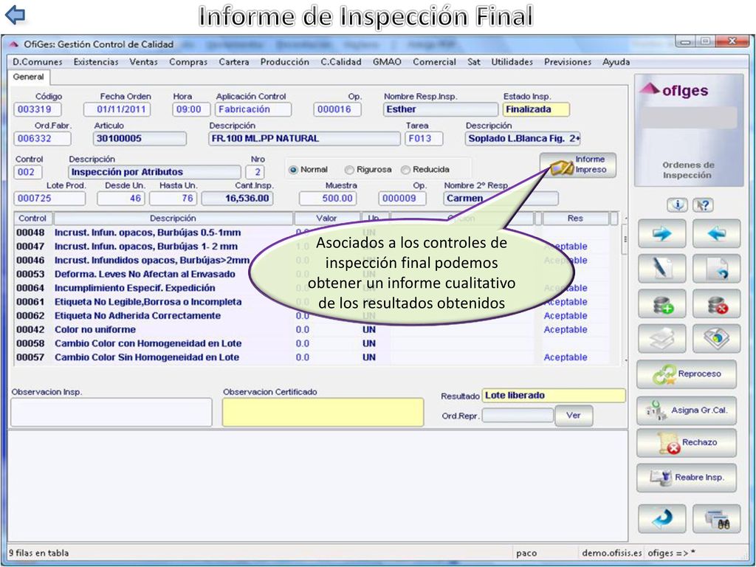
Task: Click the Lote Prod. field 000725
Action: click(49, 198)
